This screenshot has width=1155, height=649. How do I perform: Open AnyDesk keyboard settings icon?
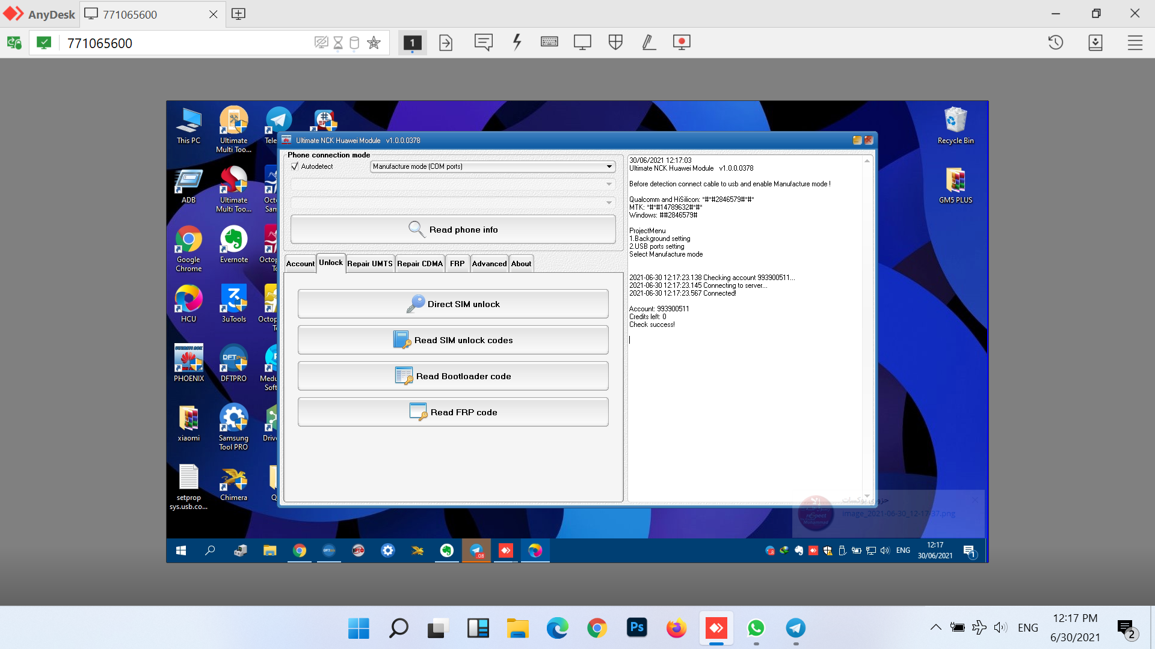(549, 43)
